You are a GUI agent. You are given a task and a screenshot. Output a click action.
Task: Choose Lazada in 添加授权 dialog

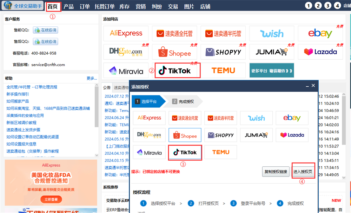(x=292, y=135)
